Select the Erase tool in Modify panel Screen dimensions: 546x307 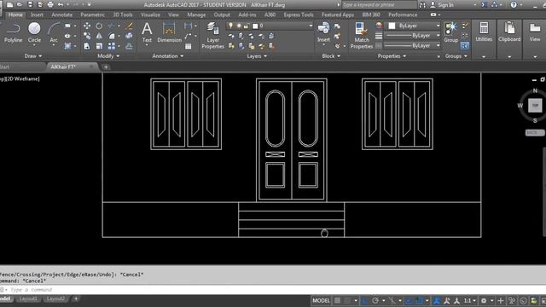[x=129, y=26]
